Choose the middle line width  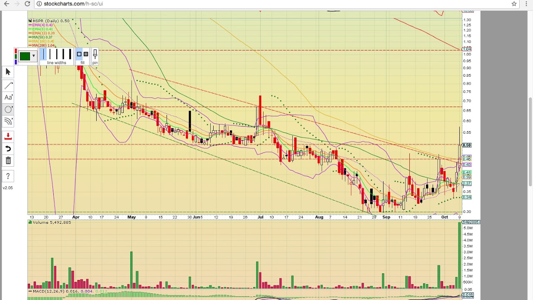[x=56, y=54]
